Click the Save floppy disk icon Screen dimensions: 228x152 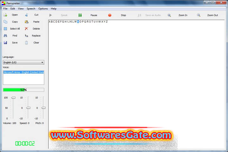tap(5, 43)
